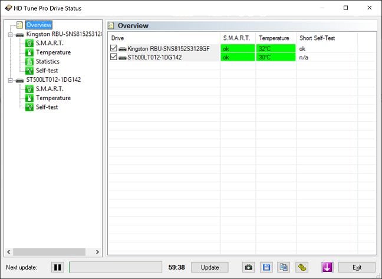Click the copy to clipboard icon
This screenshot has width=382, height=279.
(x=284, y=267)
